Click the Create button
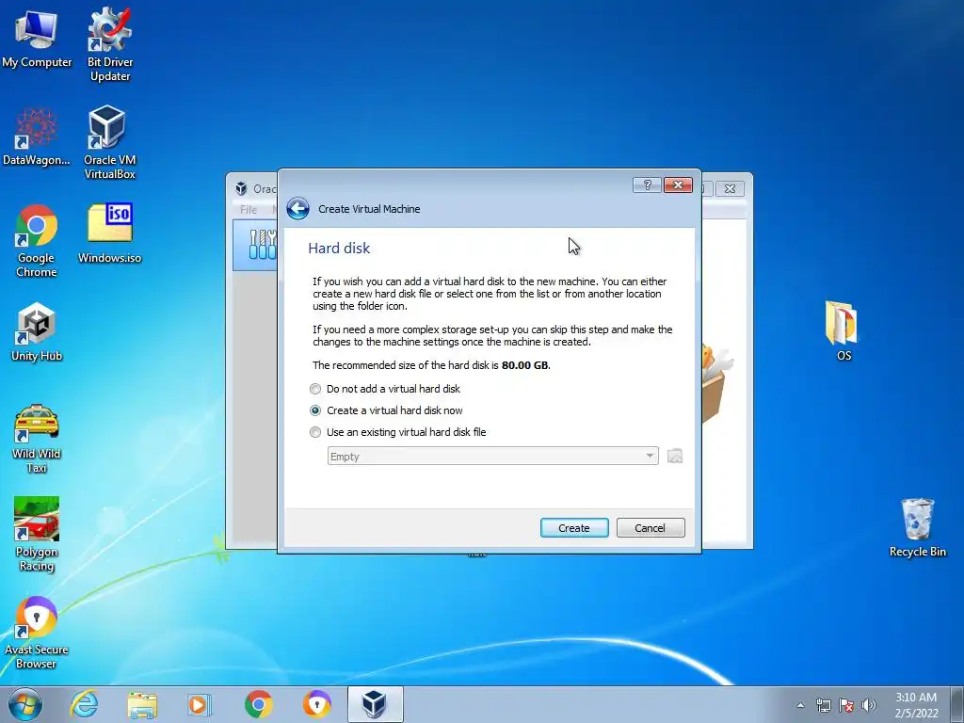Screen dimensions: 964x723 574,528
